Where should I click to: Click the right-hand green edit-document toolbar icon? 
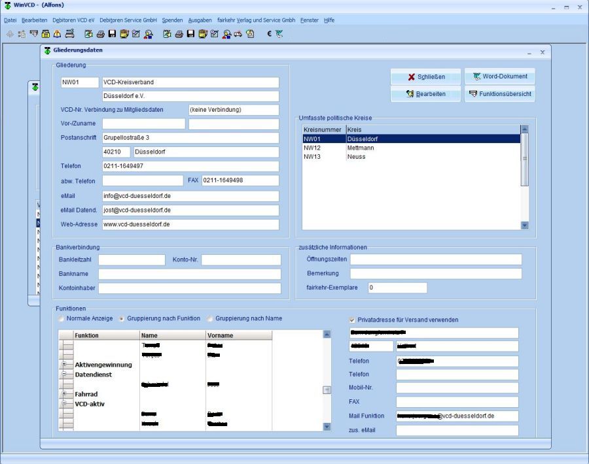click(x=167, y=34)
